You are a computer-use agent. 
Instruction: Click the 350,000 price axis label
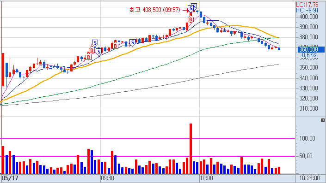(308, 68)
